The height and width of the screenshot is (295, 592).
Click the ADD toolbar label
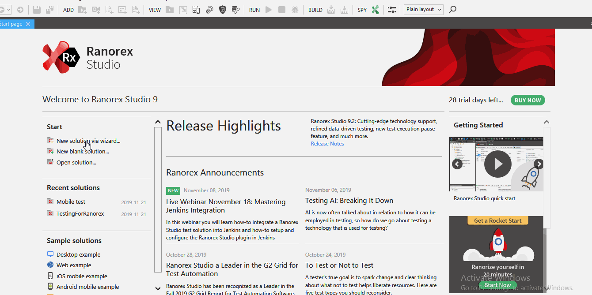point(68,10)
